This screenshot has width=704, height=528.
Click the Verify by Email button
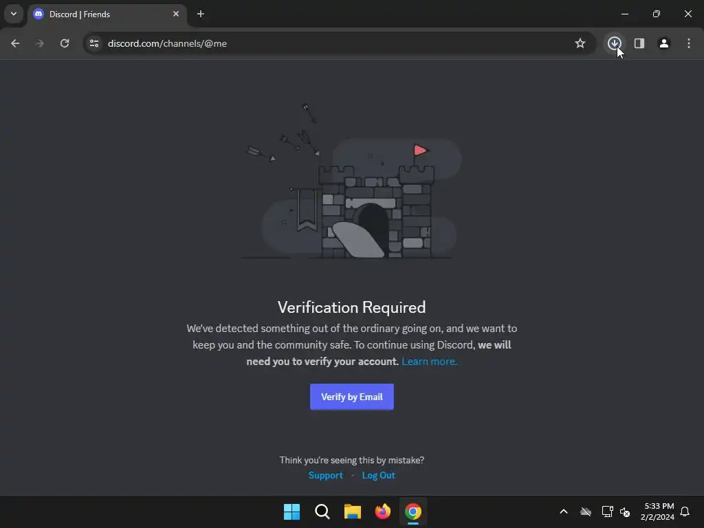point(351,397)
